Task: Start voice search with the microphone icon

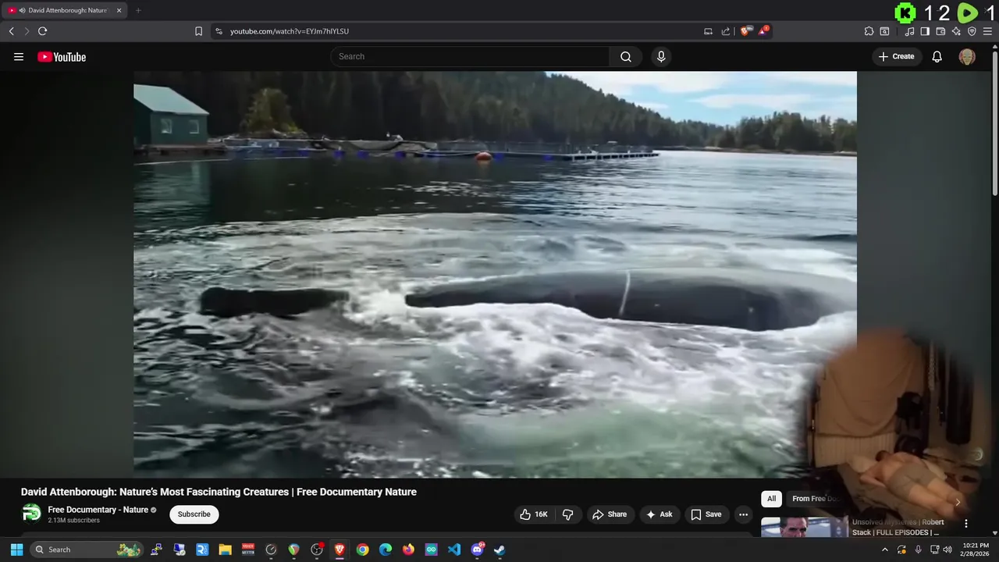Action: pos(661,57)
